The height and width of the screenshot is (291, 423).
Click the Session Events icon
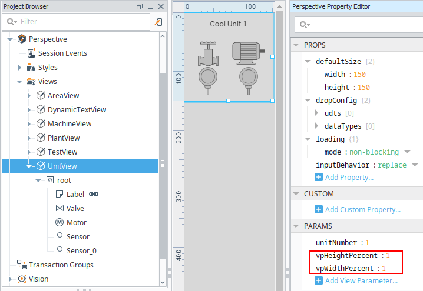(31, 53)
